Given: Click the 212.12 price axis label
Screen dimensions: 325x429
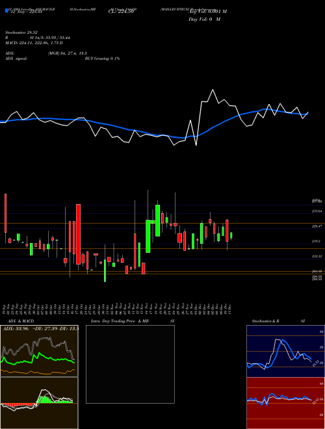Looking at the screenshot, I should pyautogui.click(x=317, y=256).
